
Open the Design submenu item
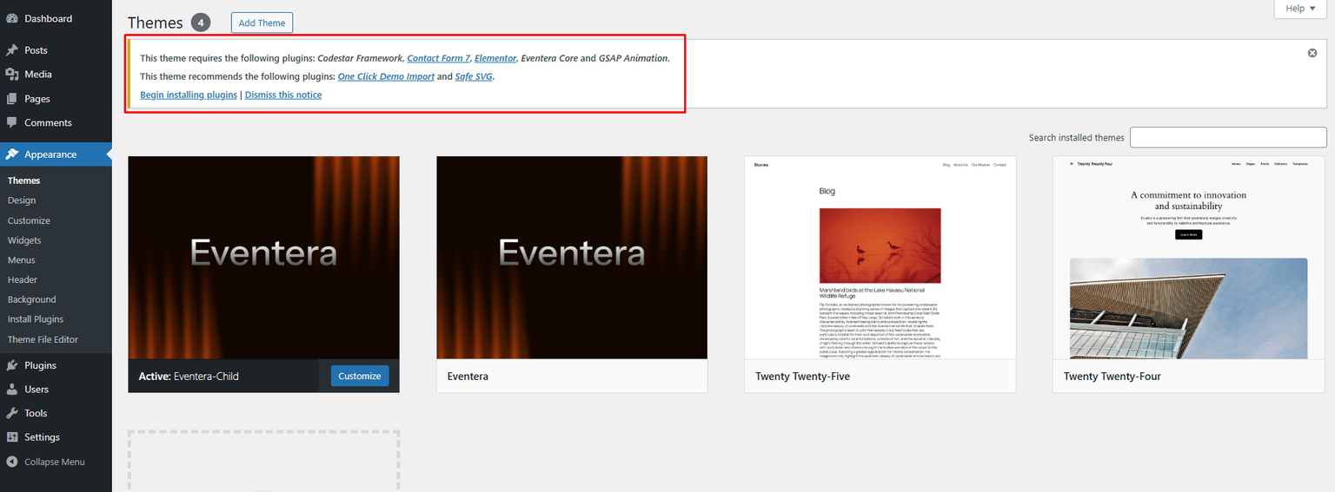(x=22, y=200)
